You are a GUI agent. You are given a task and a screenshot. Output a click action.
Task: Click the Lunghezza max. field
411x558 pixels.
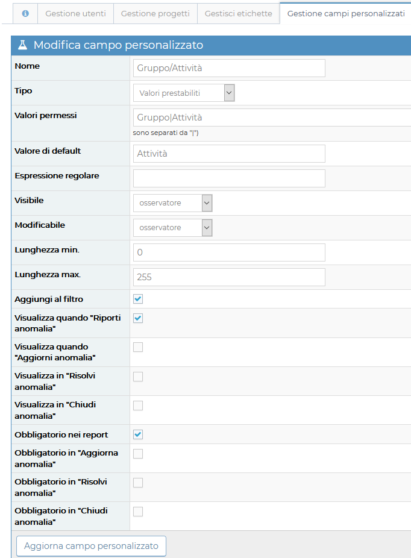[229, 277]
